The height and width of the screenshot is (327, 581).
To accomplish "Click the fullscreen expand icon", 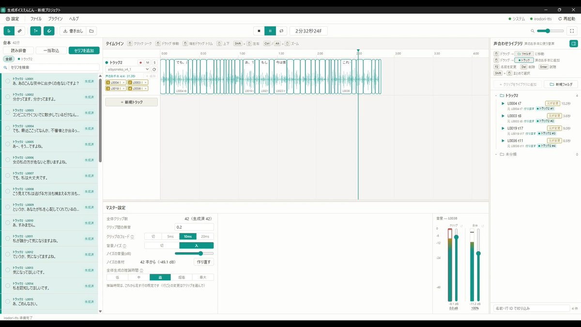I will (x=572, y=31).
